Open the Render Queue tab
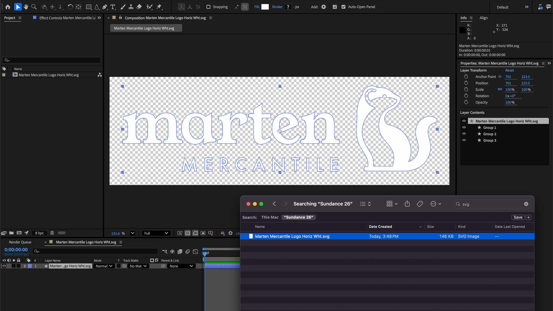The image size is (553, 311). [20, 242]
